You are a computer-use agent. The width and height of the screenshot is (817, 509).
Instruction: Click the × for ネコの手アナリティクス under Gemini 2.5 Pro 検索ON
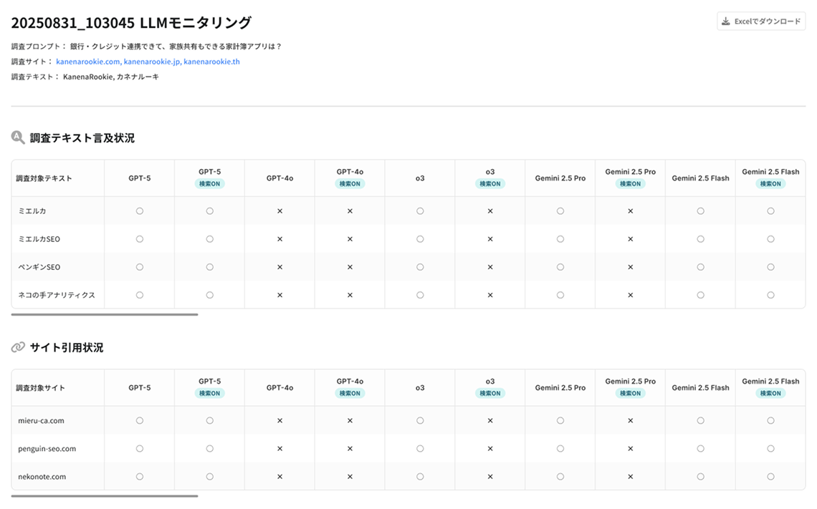[630, 295]
